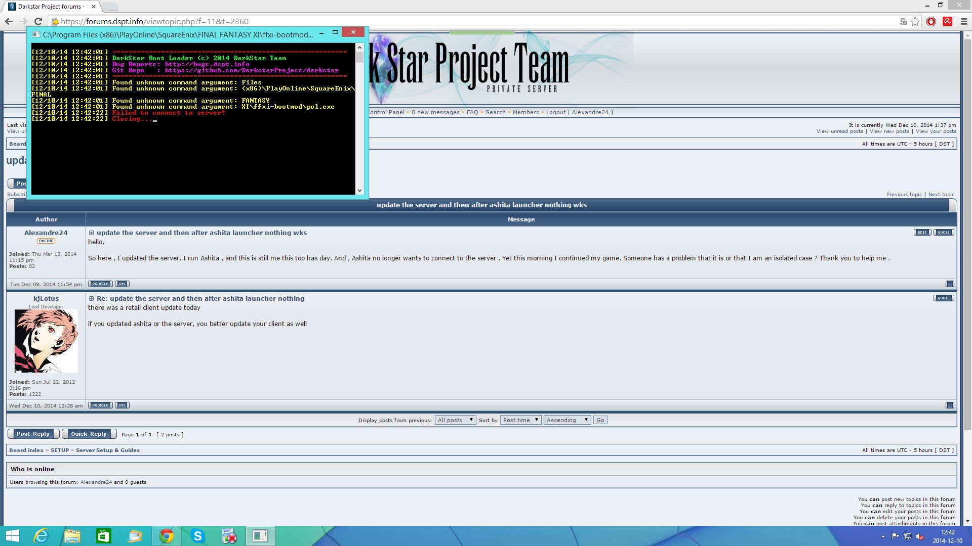Click the Post Reply button
Image resolution: width=972 pixels, height=546 pixels.
pos(33,434)
